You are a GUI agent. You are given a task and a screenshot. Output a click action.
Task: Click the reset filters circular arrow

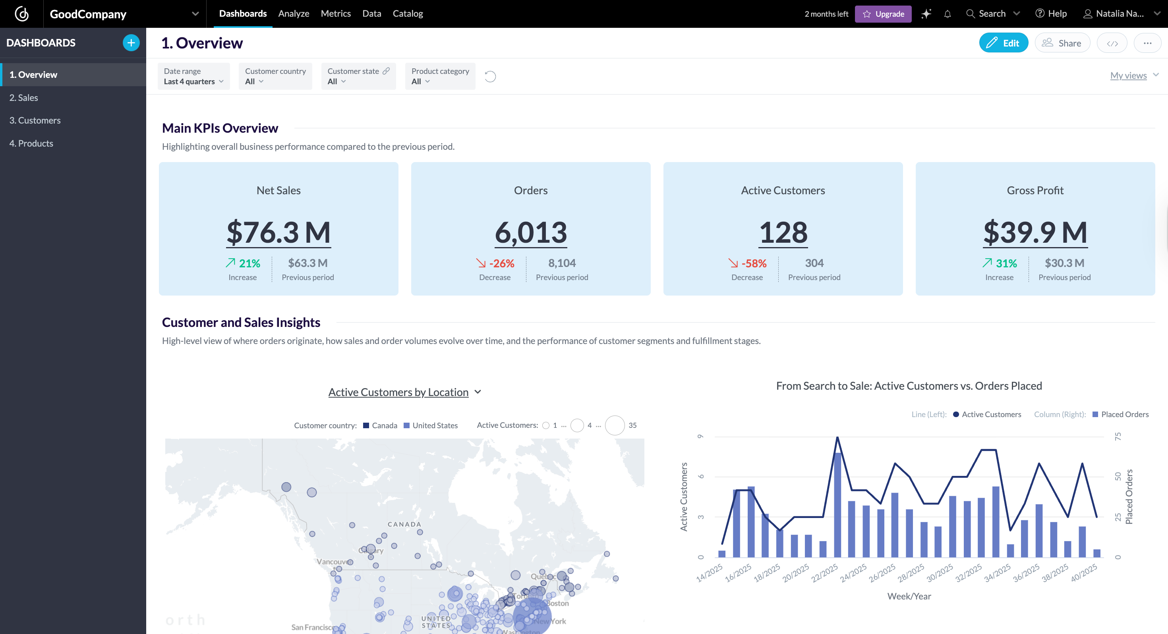tap(490, 76)
